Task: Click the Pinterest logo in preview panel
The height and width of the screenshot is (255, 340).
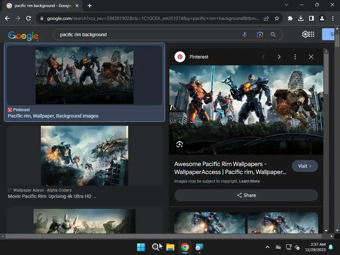Action: (180, 57)
